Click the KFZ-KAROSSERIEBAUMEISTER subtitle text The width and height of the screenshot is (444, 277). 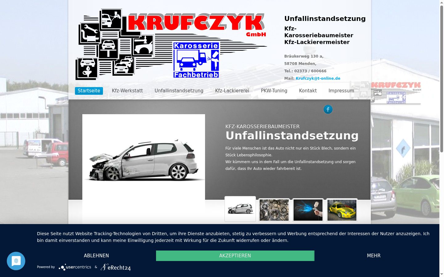262,126
